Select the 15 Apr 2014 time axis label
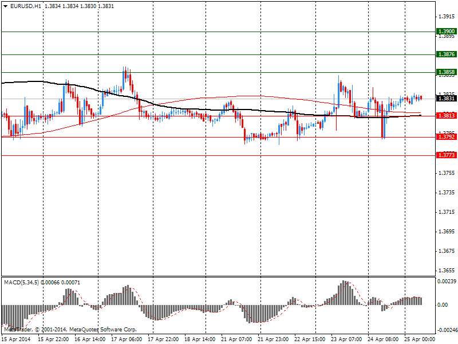The height and width of the screenshot is (344, 458). (x=16, y=339)
